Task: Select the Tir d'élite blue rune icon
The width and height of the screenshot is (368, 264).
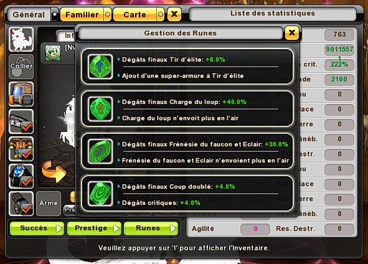Action: point(100,67)
